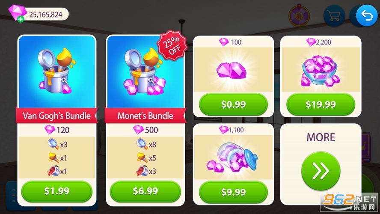Screen dimensions: 380x214
Task: Buy Monet's Bundle for $6.99
Action: (x=145, y=191)
